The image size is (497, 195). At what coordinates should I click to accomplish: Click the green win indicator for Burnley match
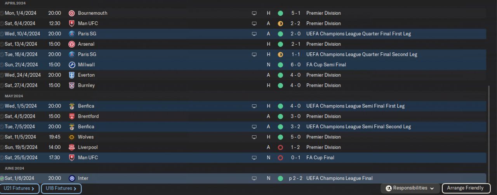pos(280,85)
